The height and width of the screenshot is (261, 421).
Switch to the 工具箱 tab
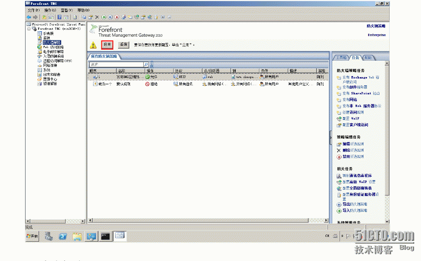point(341,58)
